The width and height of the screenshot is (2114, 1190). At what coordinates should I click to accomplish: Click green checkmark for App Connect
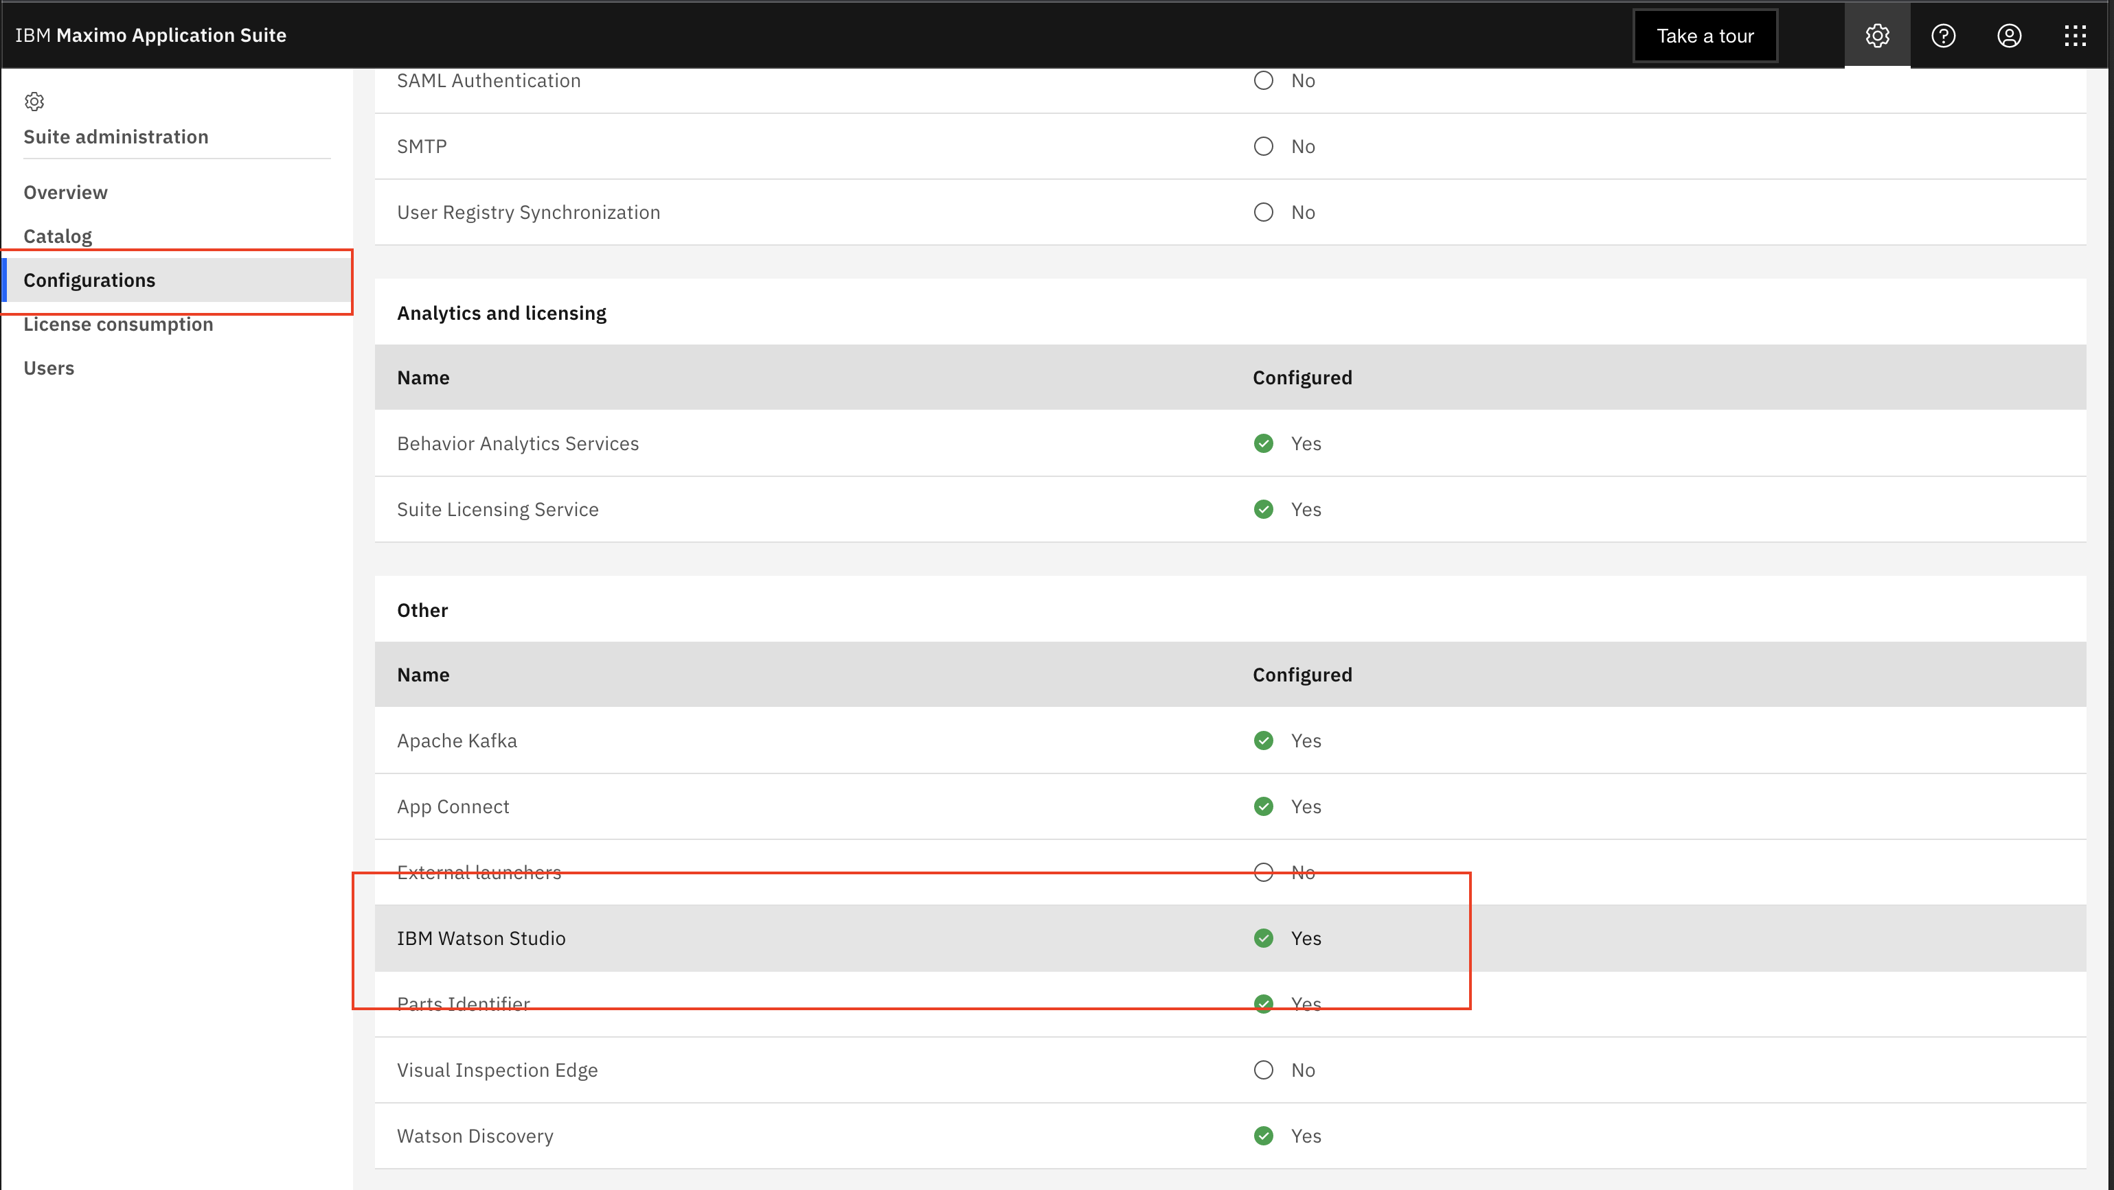(x=1263, y=806)
